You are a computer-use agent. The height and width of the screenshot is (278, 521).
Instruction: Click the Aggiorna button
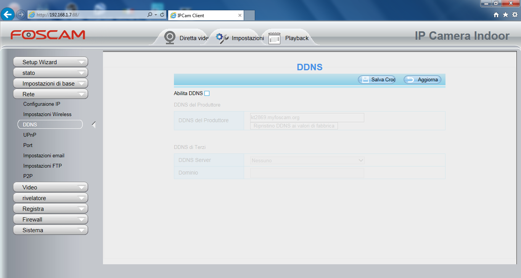(x=423, y=79)
